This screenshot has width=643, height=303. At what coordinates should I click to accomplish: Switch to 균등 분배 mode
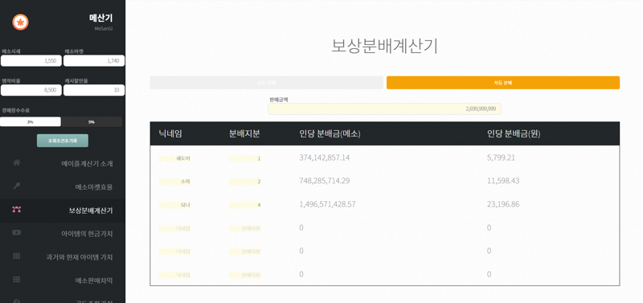[267, 83]
